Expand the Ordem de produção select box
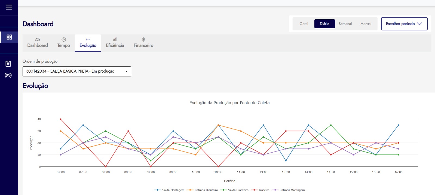The height and width of the screenshot is (195, 435). [x=77, y=71]
